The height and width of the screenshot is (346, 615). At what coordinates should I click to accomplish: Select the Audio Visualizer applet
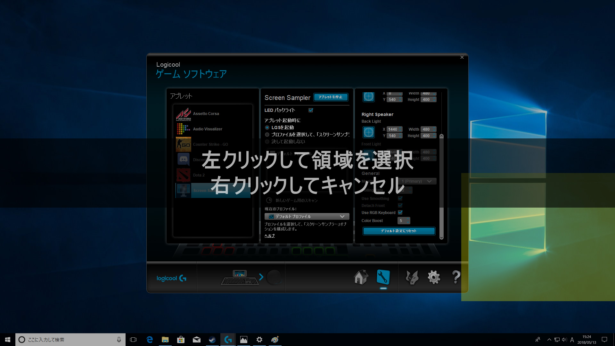click(207, 129)
